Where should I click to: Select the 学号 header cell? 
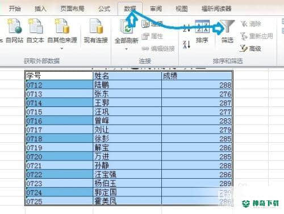(59, 76)
